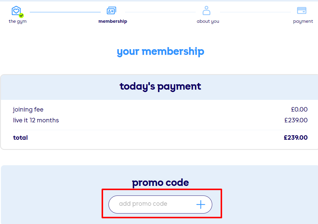Click the 'today's payment' header
Screen dimensions: 318x224
(x=160, y=87)
